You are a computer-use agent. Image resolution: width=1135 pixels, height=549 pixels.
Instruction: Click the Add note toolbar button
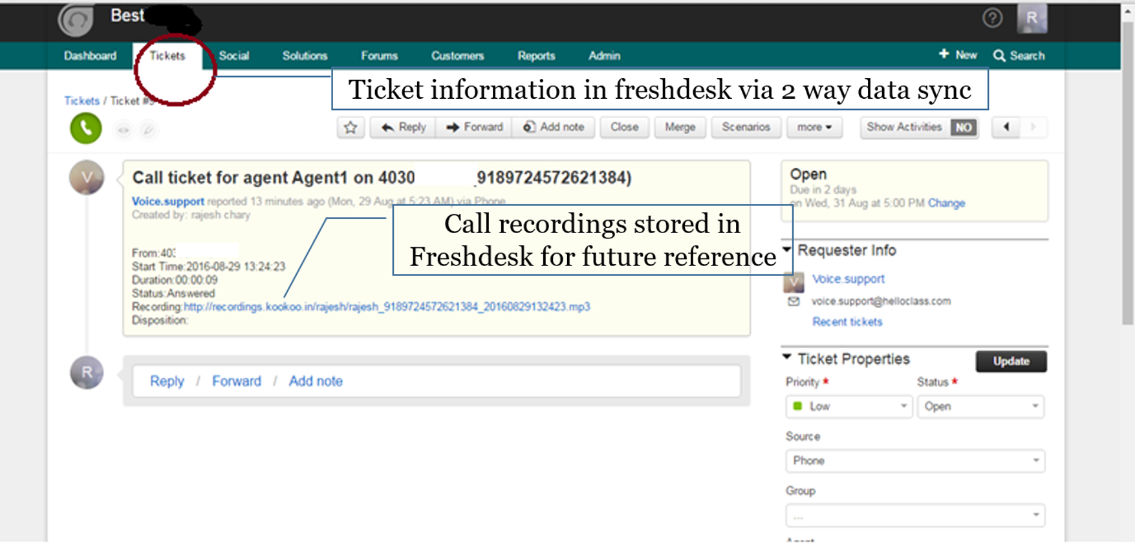click(x=554, y=127)
